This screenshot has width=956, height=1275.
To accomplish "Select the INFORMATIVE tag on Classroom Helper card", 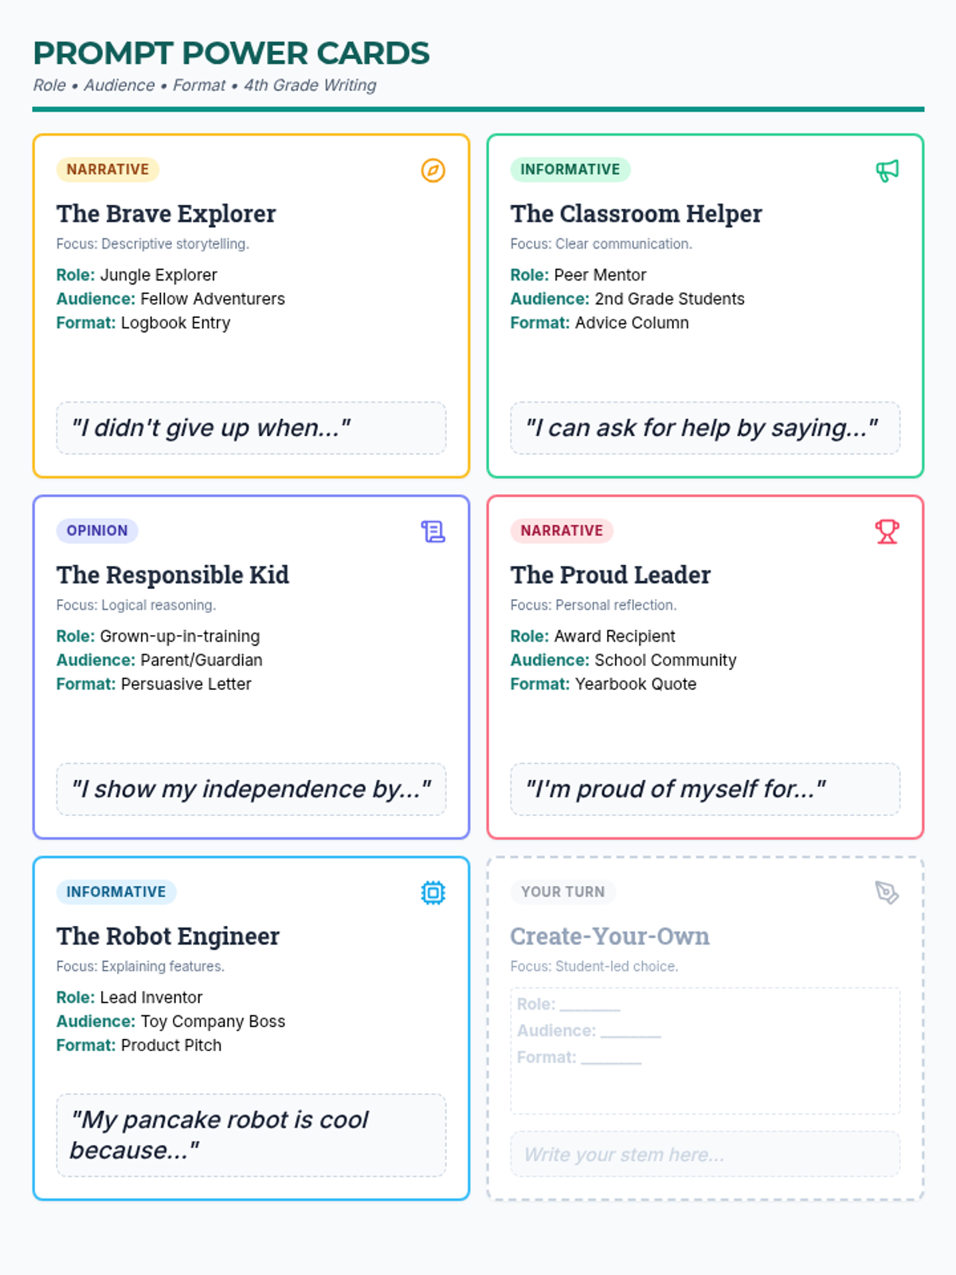I will (x=570, y=170).
